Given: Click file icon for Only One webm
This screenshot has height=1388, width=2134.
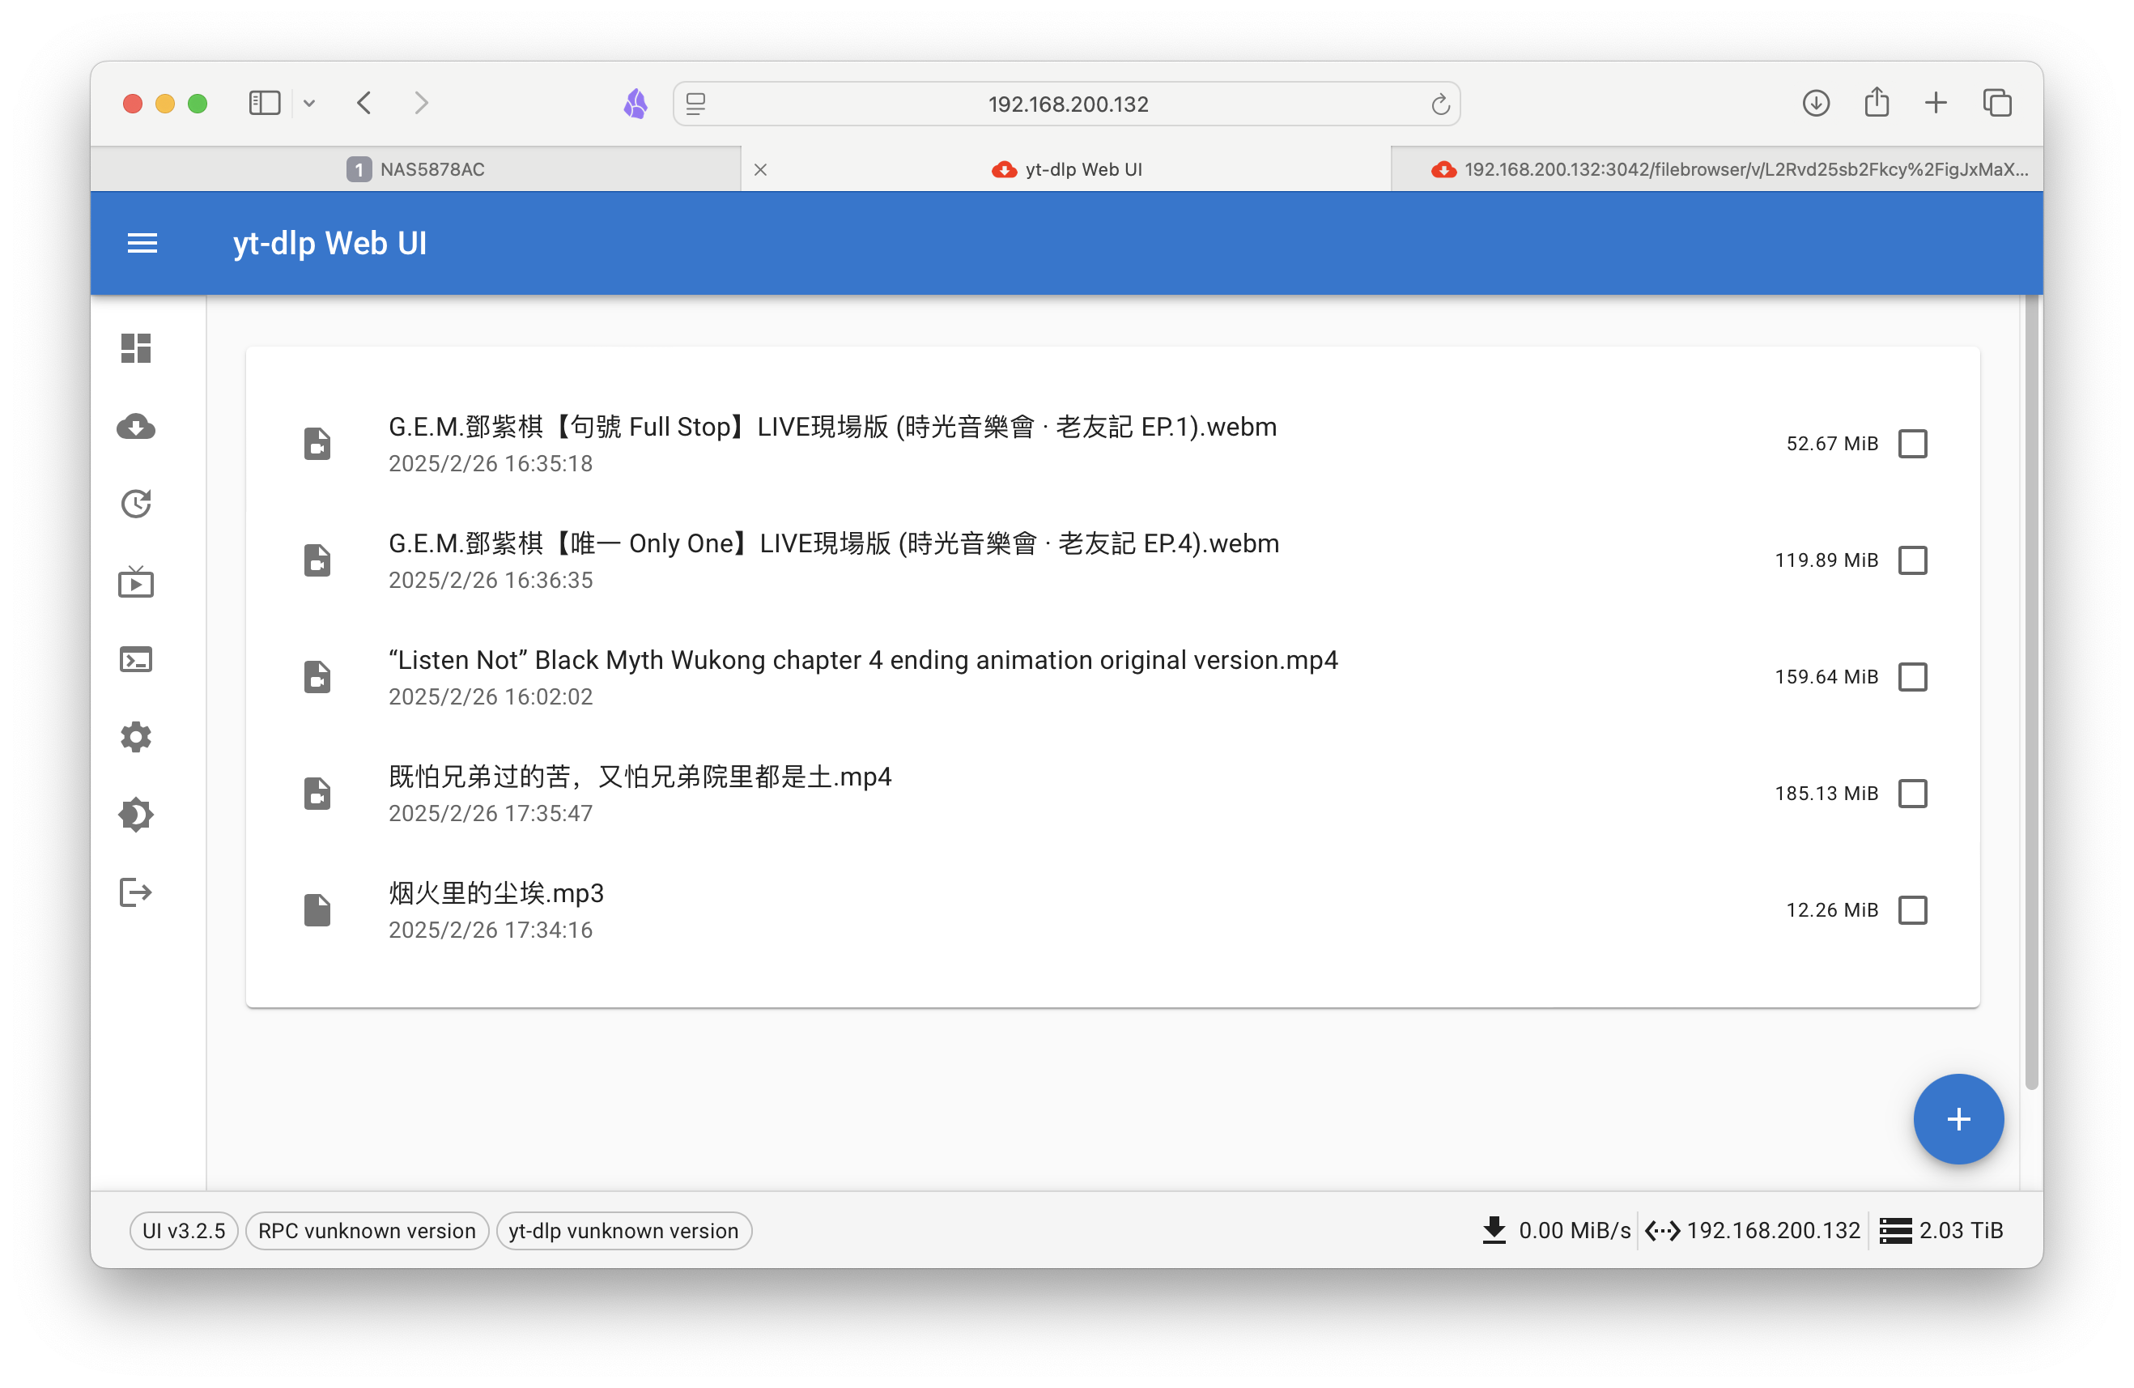Looking at the screenshot, I should pos(317,560).
